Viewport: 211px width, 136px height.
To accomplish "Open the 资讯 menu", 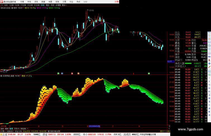I will pos(36,2).
